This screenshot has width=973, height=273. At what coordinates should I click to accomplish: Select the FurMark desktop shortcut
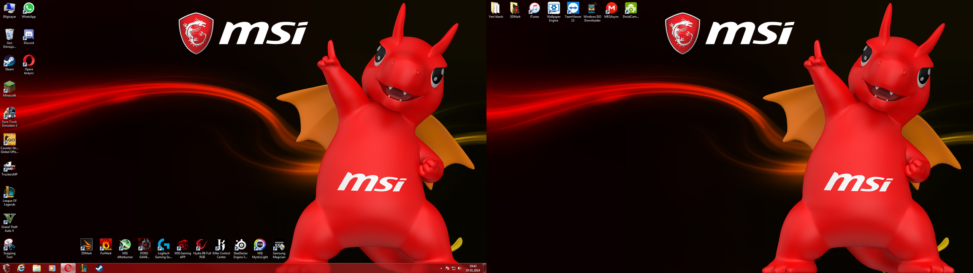[x=106, y=246]
